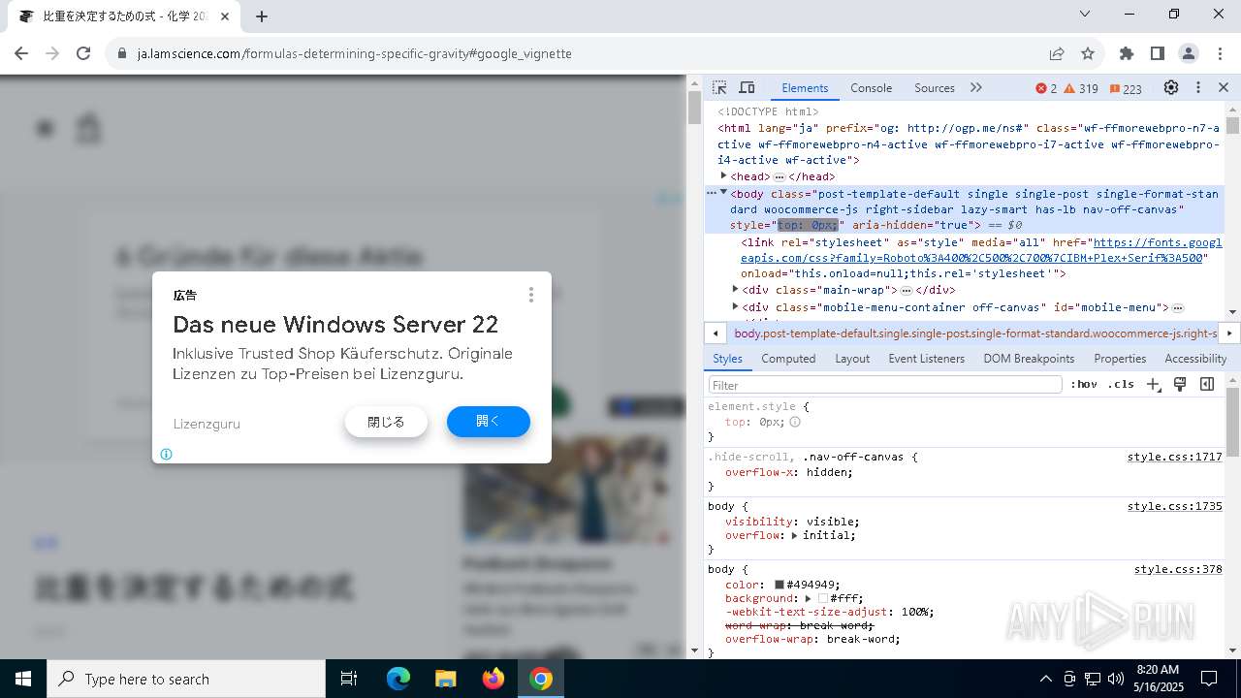Open the DOM Breakpoints tab
Viewport: 1241px width, 698px height.
pos(1029,358)
